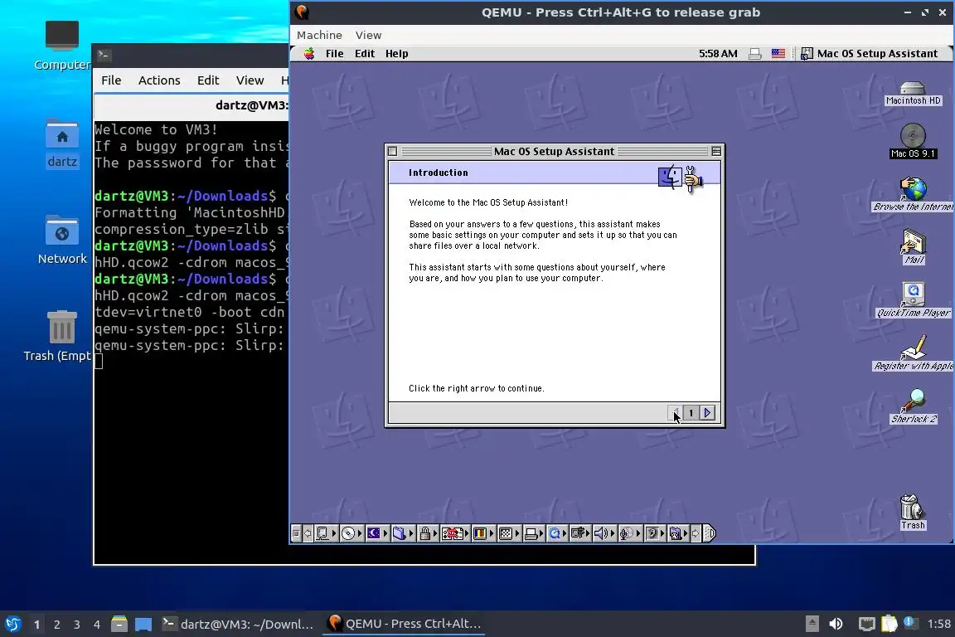The width and height of the screenshot is (955, 637).
Task: Open the terminal window's Edit menu
Action: (x=208, y=80)
